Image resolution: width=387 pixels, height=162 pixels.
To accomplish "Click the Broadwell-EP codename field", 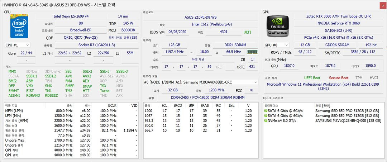I will click(x=81, y=30).
